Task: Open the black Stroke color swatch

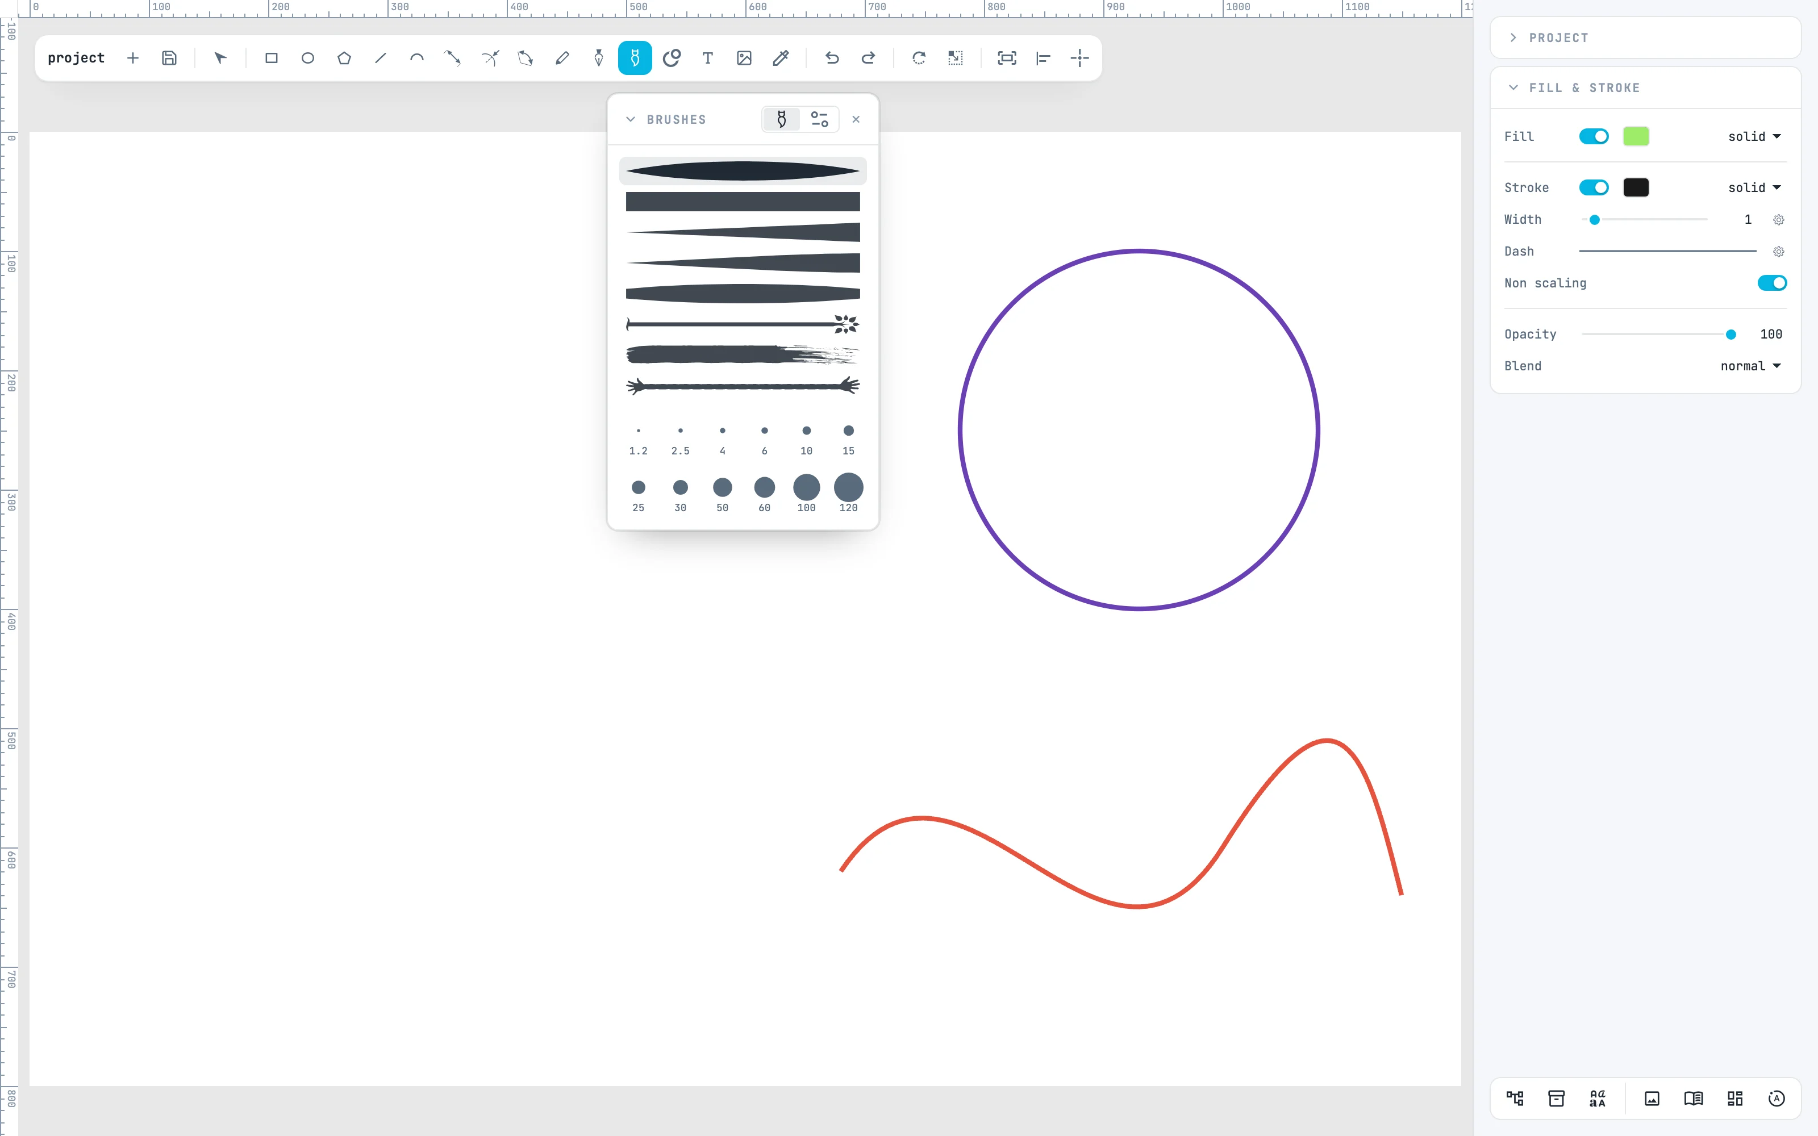Action: (x=1636, y=187)
